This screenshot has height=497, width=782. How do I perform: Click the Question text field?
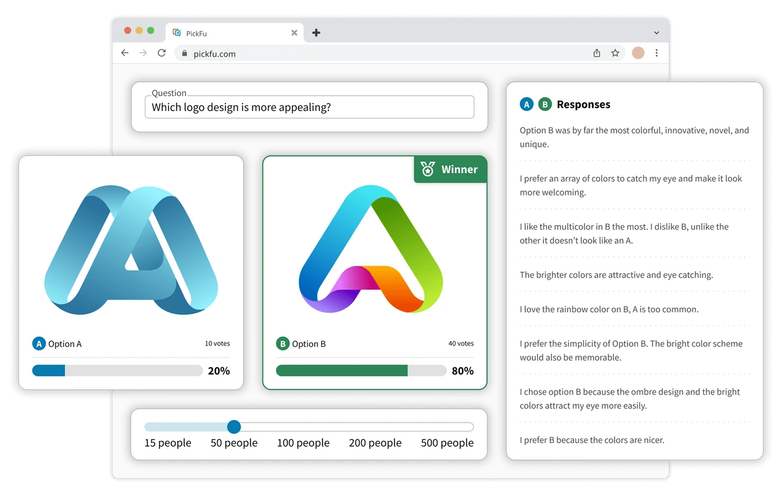[x=310, y=107]
